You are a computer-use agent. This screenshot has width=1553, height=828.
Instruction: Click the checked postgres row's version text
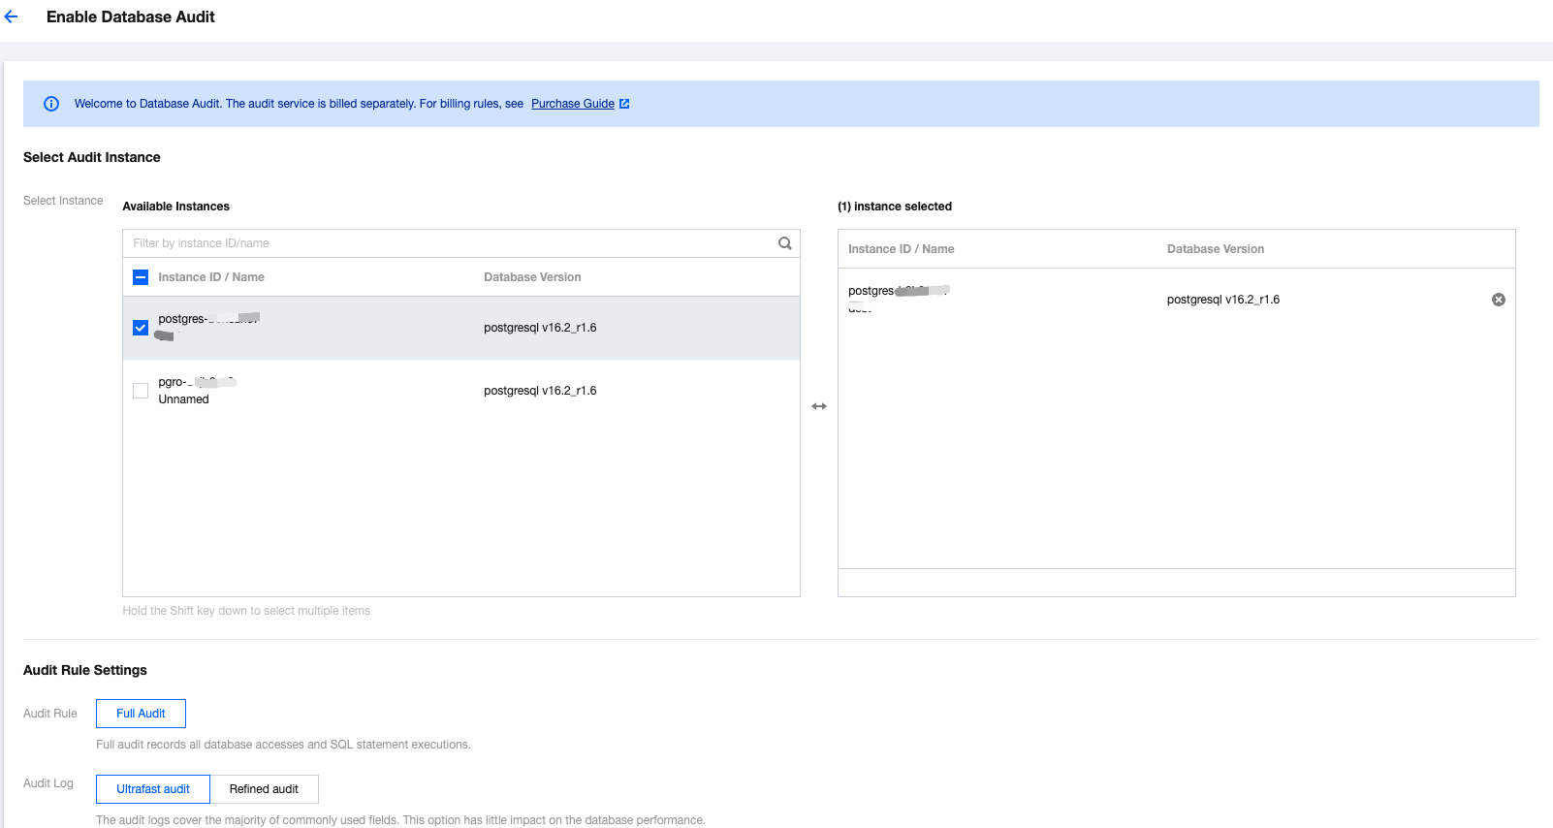540,328
